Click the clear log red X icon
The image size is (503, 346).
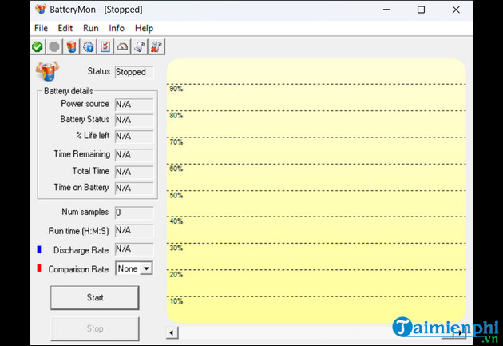[156, 47]
